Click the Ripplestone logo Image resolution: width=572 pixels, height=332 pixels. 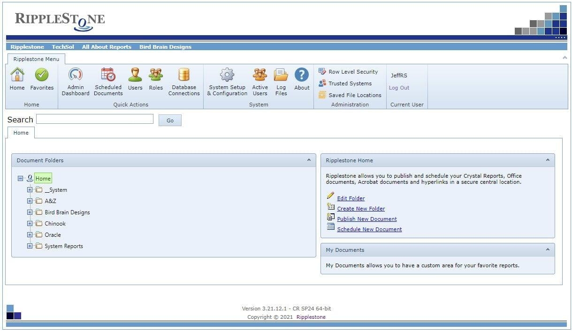tap(60, 21)
